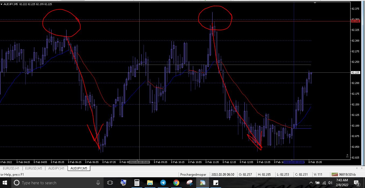365x188 pixels.
Task: Open Google Chrome from the taskbar
Action: tap(176, 183)
